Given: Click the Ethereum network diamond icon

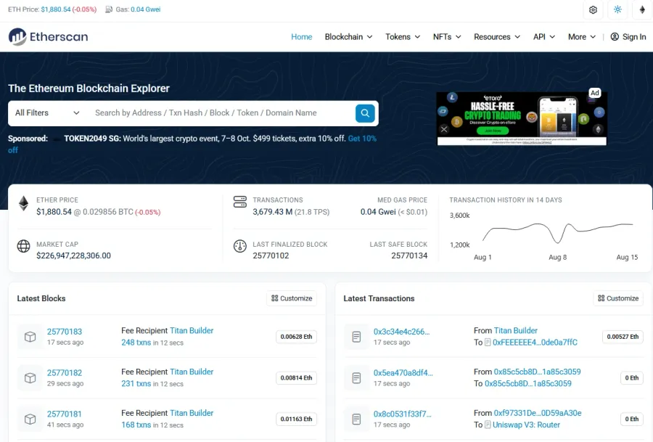Looking at the screenshot, I should tap(642, 9).
